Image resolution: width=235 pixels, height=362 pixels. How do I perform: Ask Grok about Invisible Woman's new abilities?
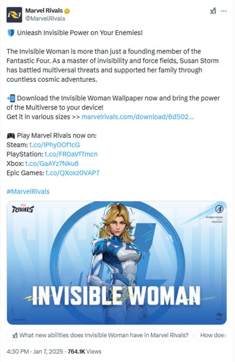pyautogui.click(x=100, y=335)
